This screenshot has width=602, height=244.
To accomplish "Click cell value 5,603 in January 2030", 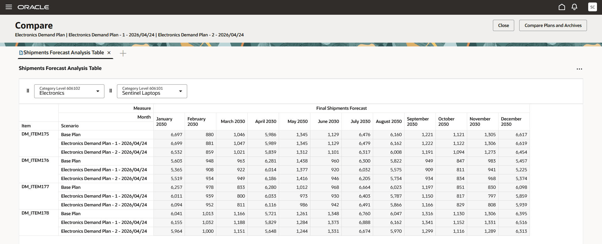I will (169, 161).
